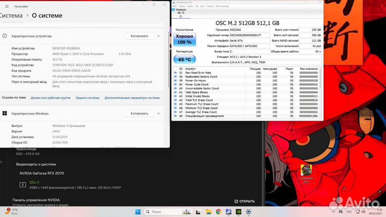This screenshot has width=386, height=217.
Task: Click status dot of Valid Spare Blocks
Action: coord(175,93)
